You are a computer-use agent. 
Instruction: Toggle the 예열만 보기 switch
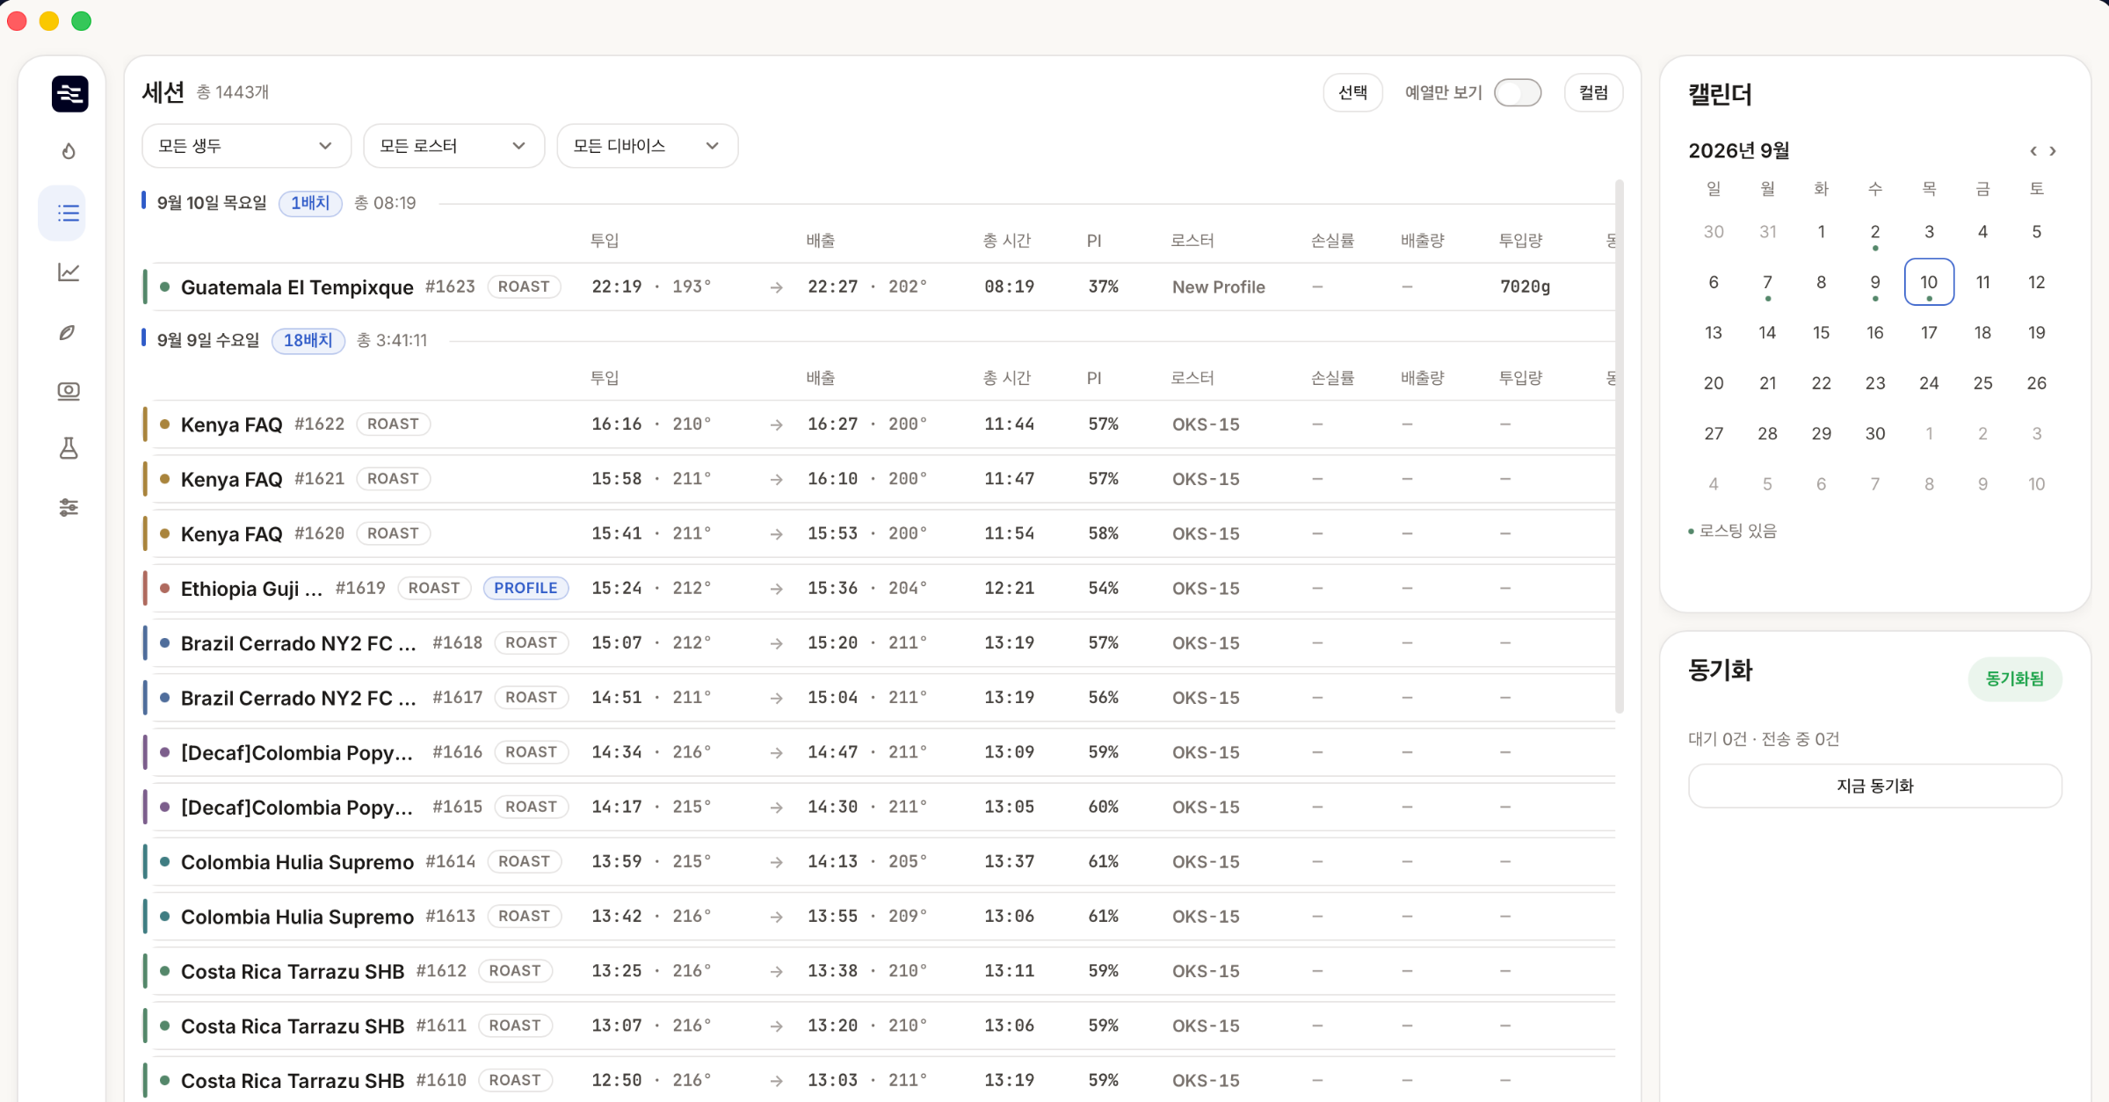click(1518, 92)
